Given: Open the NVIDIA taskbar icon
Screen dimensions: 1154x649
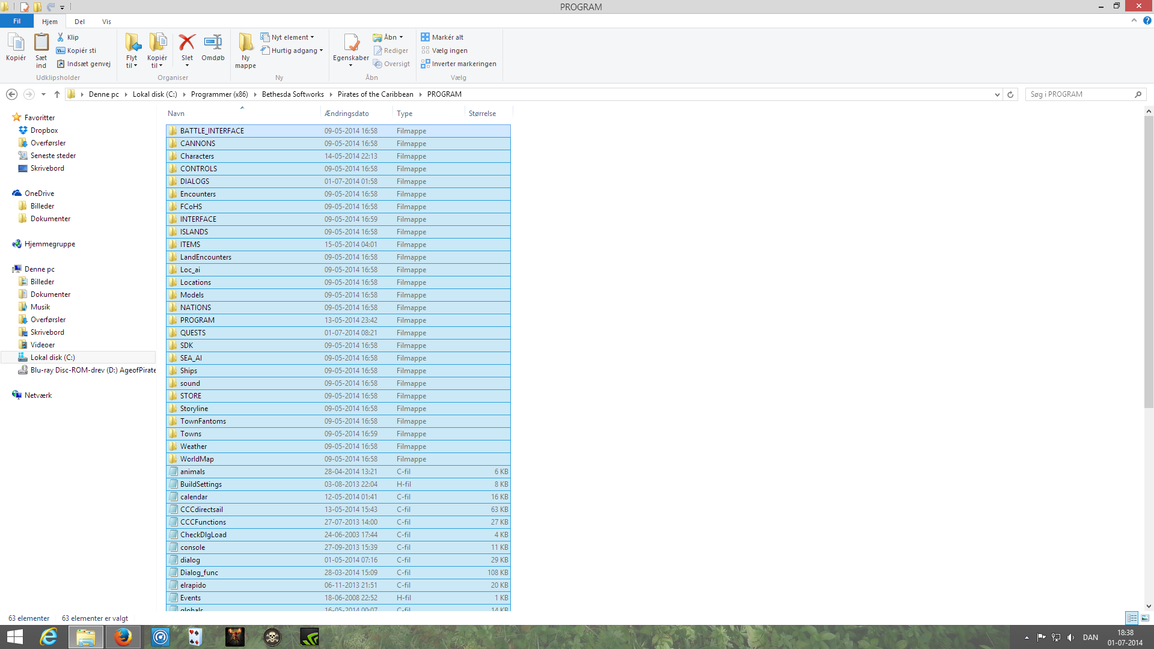Looking at the screenshot, I should [310, 637].
